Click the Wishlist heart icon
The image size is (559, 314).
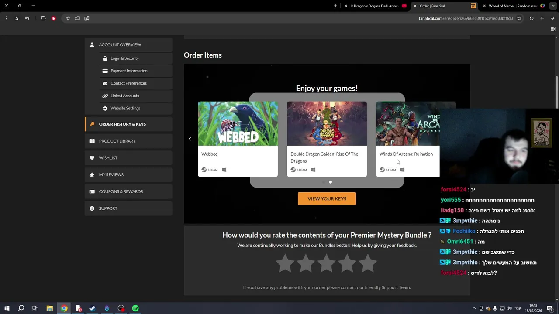pyautogui.click(x=92, y=158)
